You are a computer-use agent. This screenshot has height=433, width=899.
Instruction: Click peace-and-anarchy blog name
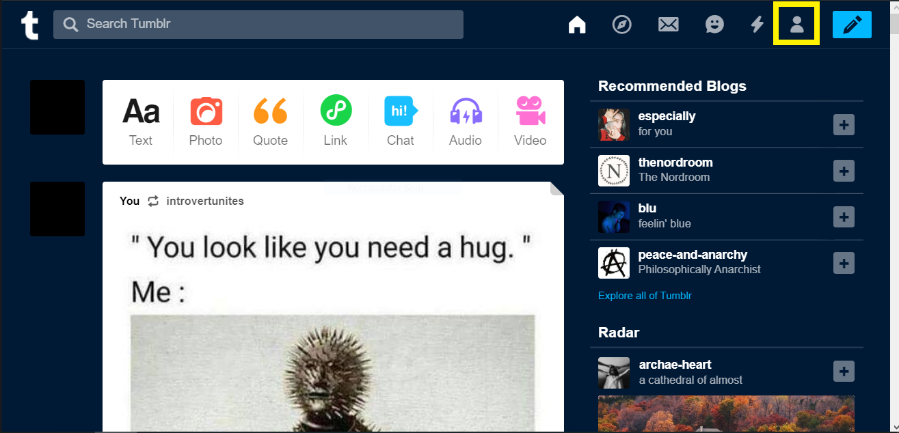coord(693,255)
